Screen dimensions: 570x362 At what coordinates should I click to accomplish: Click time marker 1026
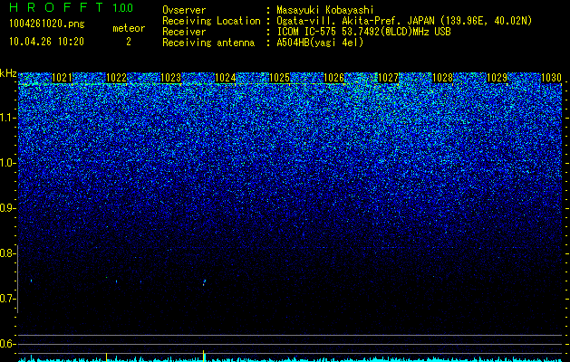[x=334, y=78]
